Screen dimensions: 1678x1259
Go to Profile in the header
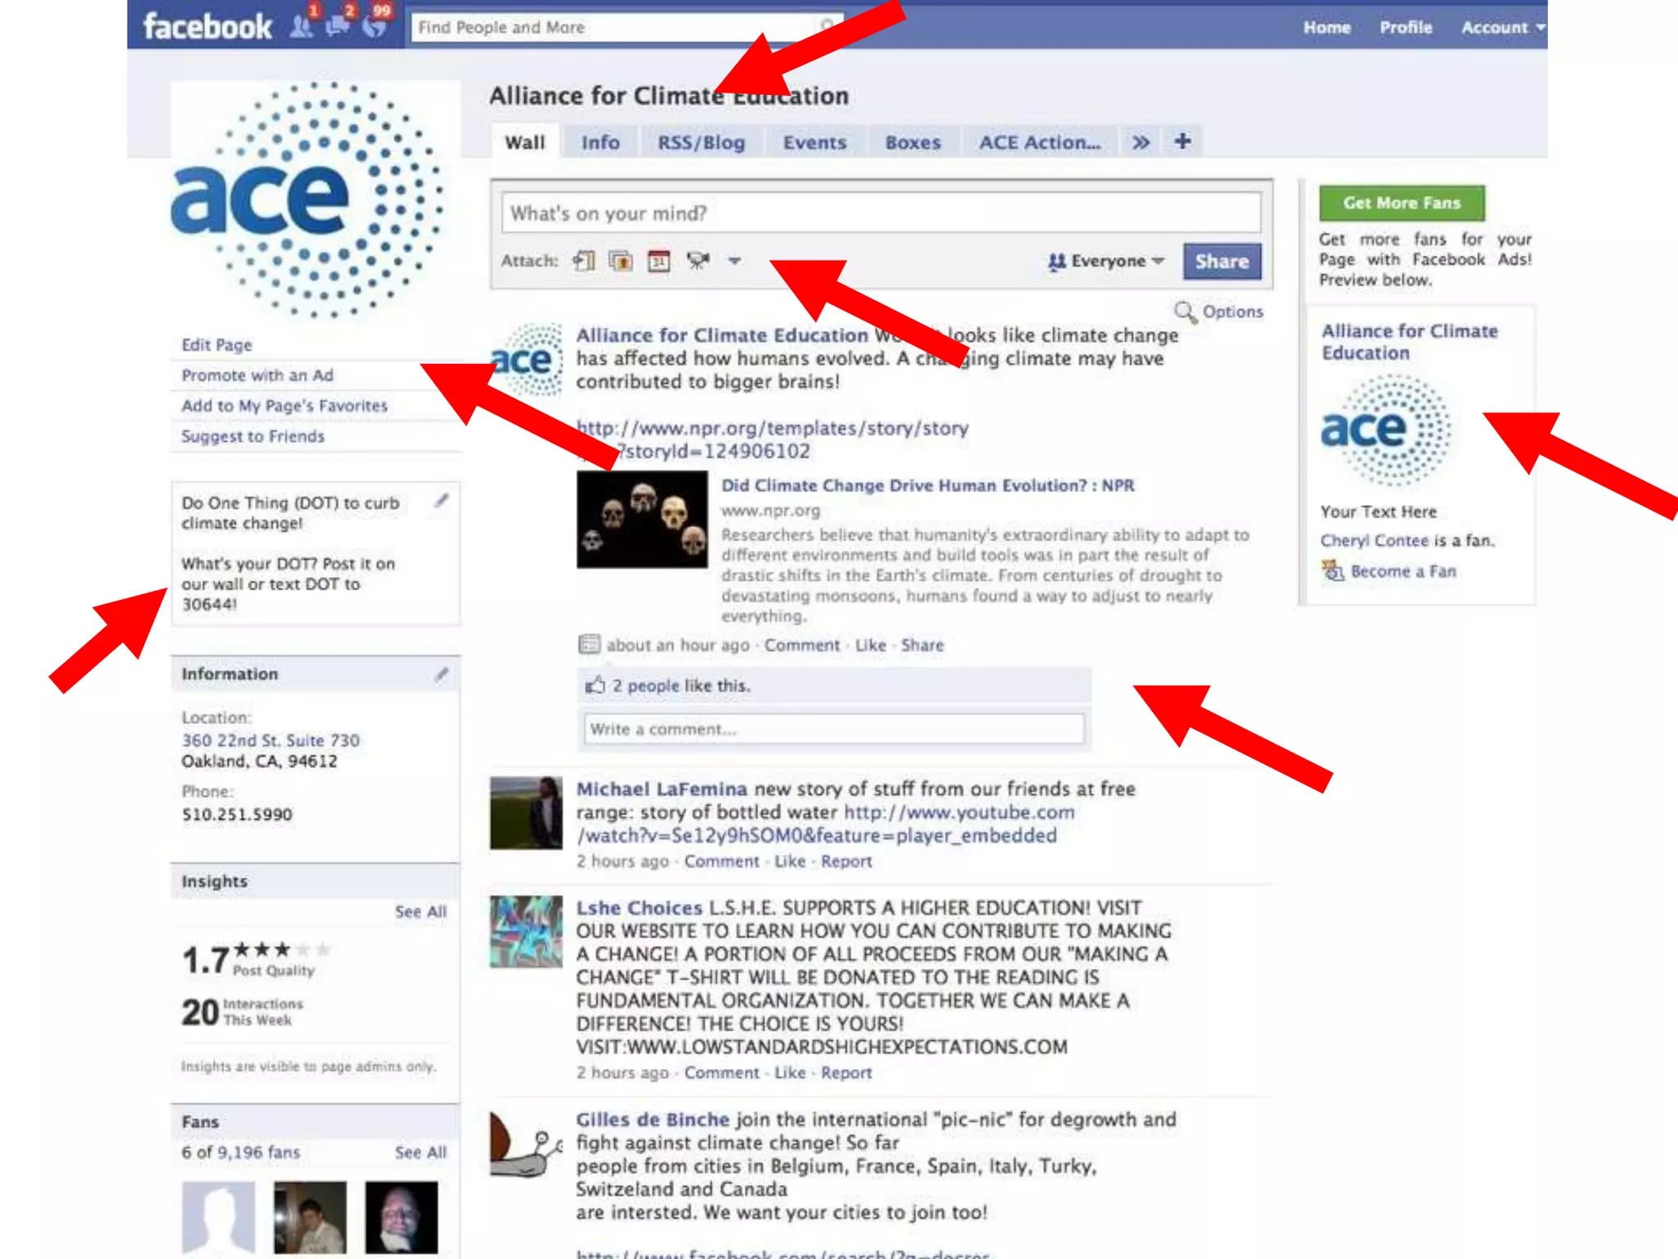1406,27
